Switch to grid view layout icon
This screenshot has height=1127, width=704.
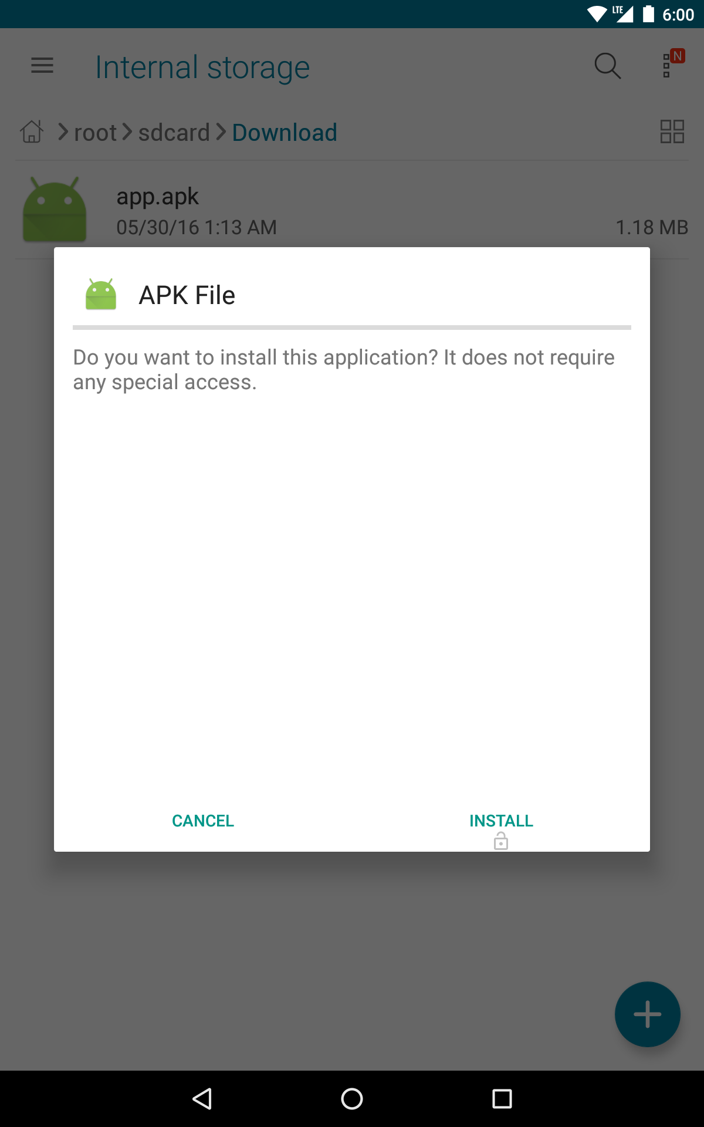672,131
